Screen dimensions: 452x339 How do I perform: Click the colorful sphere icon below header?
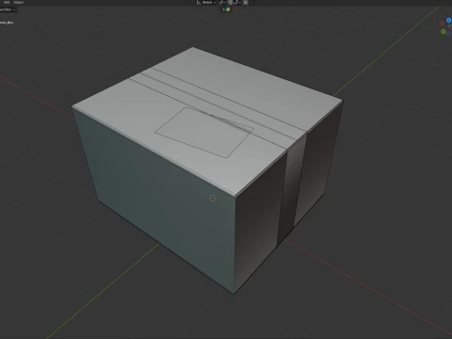click(228, 9)
